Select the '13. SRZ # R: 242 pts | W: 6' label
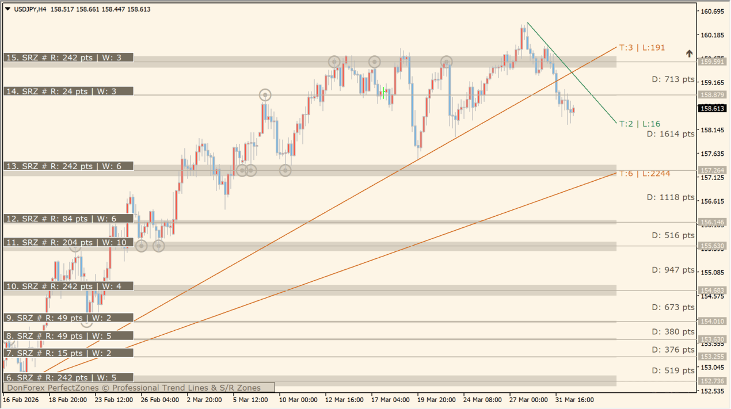Viewport: 731px width, 409px height. (68, 166)
